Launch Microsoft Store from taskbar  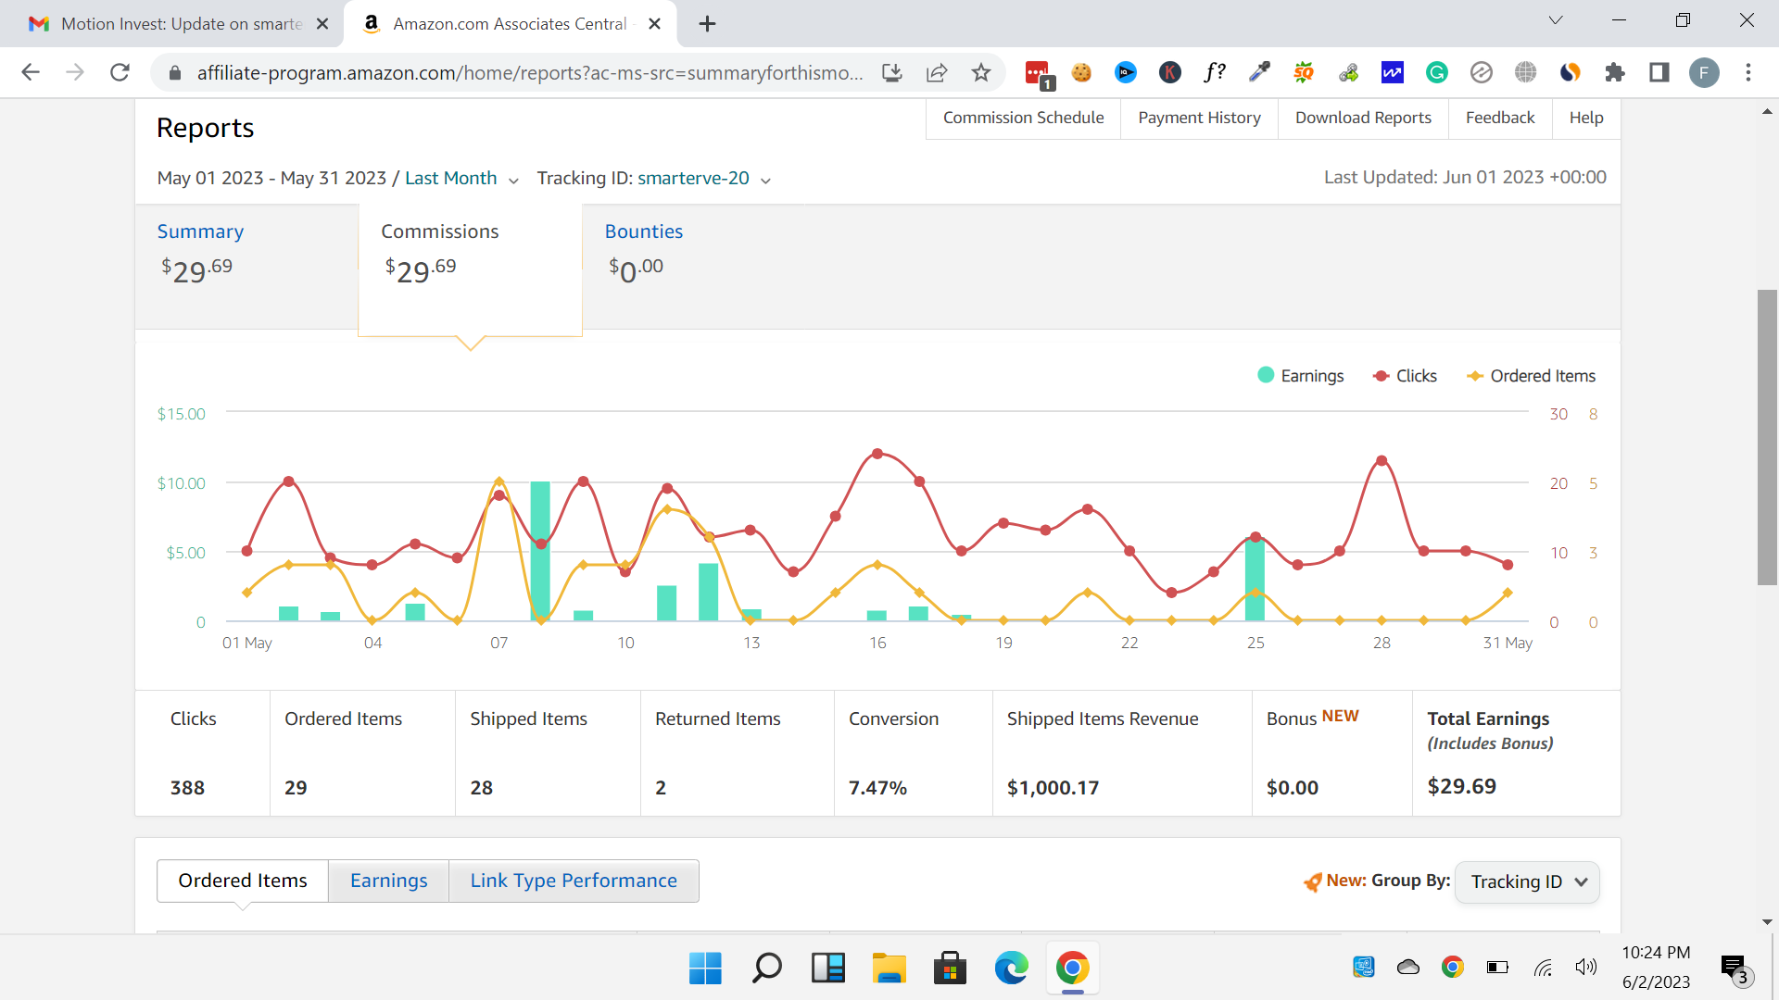pyautogui.click(x=950, y=969)
